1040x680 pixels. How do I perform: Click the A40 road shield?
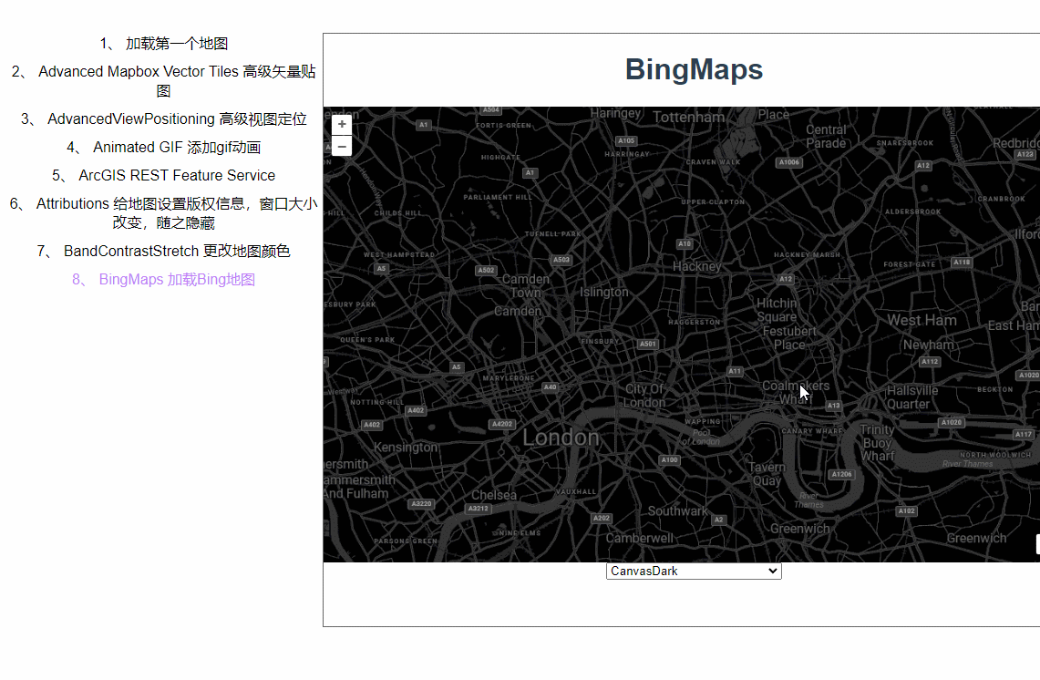coord(550,386)
